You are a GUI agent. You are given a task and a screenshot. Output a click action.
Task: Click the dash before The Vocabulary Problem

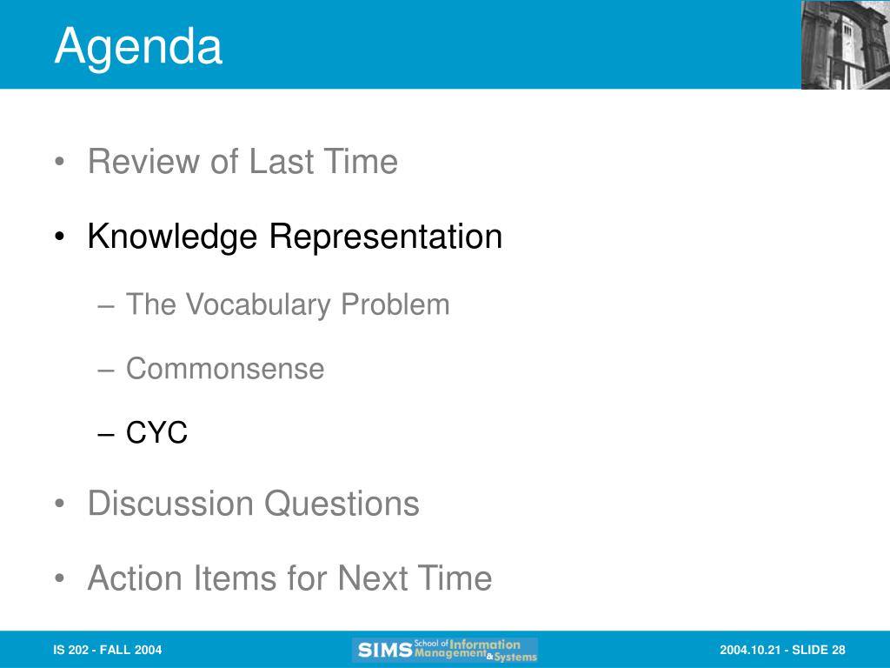[106, 307]
